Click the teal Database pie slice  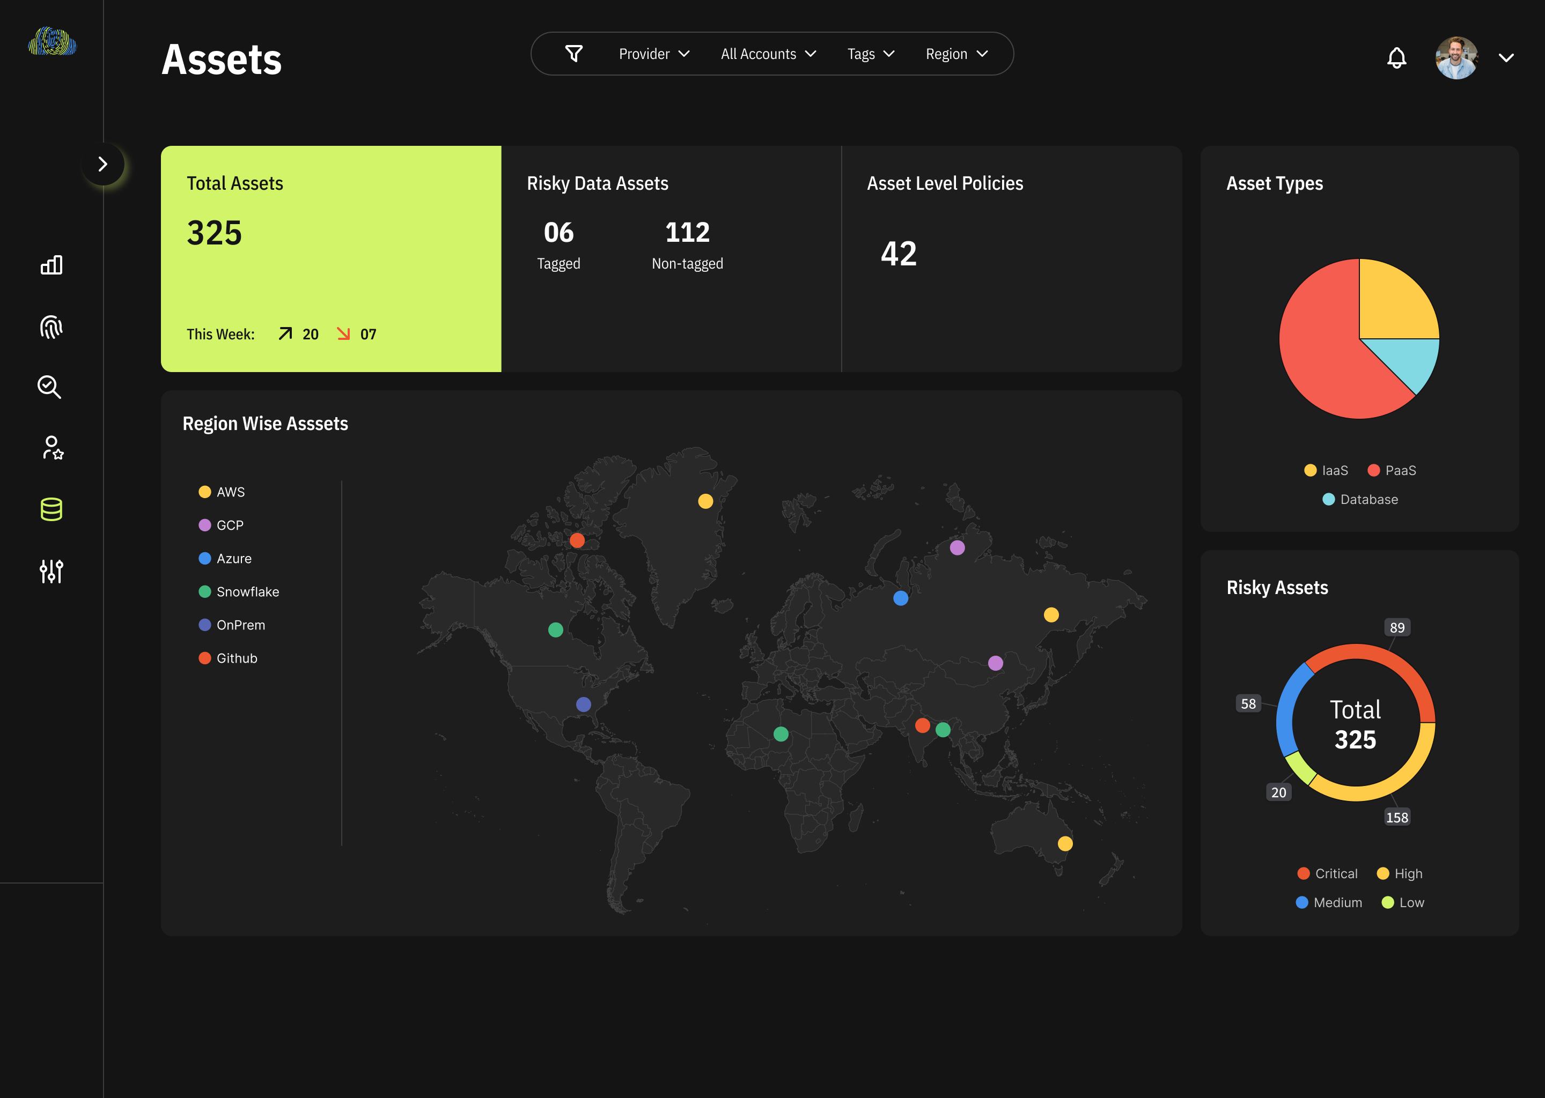[1410, 360]
